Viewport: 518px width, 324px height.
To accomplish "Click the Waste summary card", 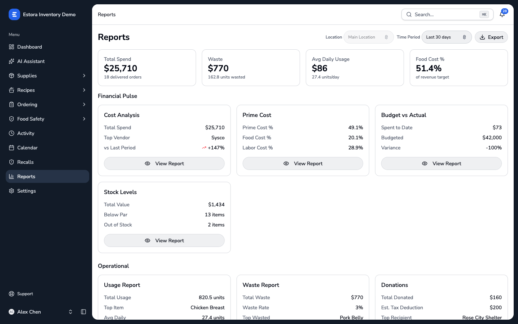I will pyautogui.click(x=251, y=68).
